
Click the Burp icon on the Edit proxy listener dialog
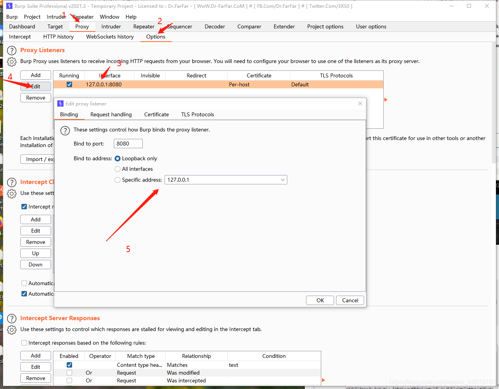click(x=60, y=103)
